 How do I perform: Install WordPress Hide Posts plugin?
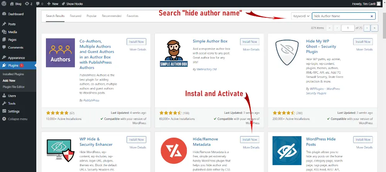[x=363, y=140]
